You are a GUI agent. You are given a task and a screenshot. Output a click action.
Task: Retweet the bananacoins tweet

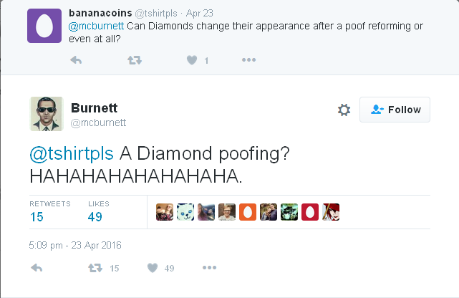tap(134, 60)
